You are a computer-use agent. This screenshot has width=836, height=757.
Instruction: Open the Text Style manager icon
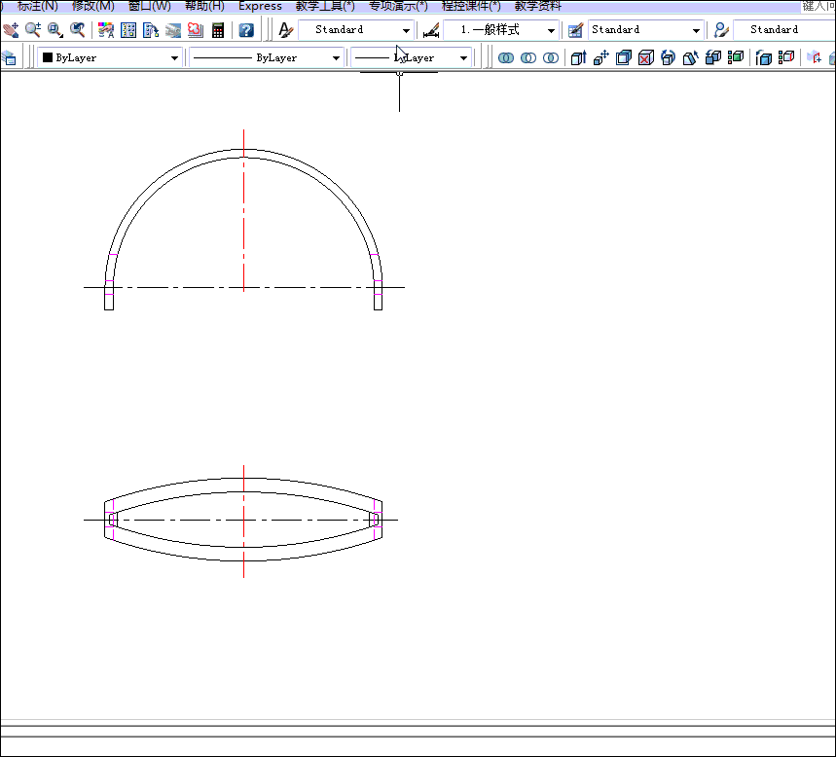pyautogui.click(x=286, y=30)
